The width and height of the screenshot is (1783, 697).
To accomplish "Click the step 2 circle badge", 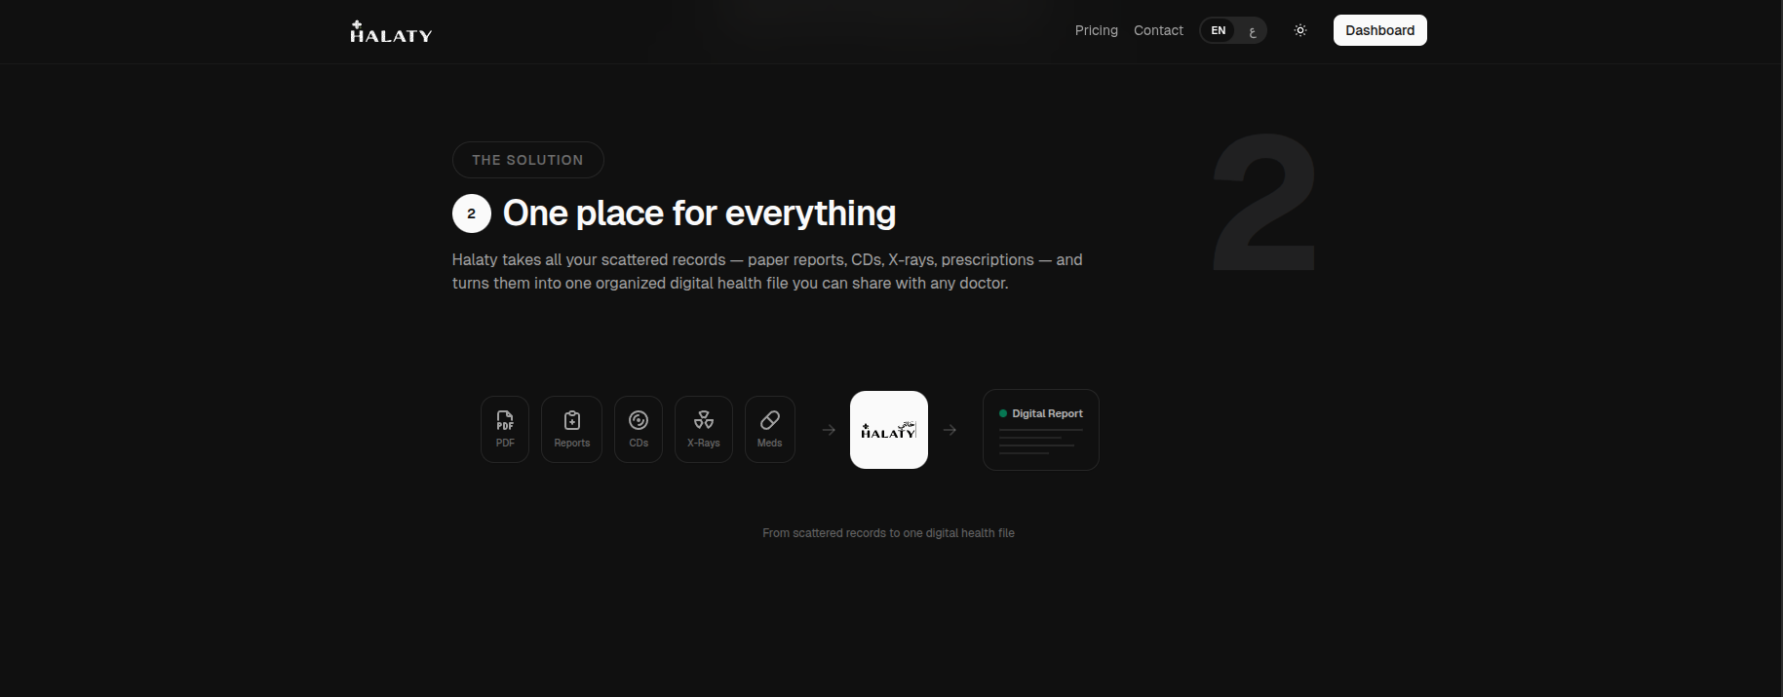I will (472, 213).
